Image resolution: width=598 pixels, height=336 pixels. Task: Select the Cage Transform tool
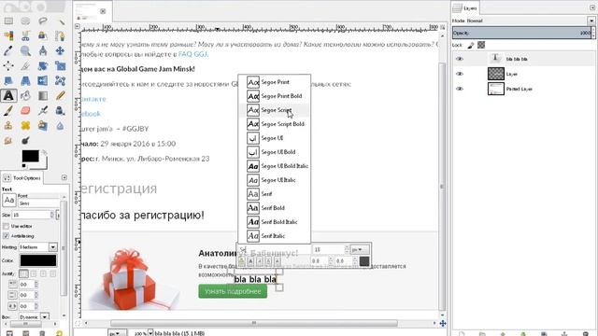coord(60,80)
